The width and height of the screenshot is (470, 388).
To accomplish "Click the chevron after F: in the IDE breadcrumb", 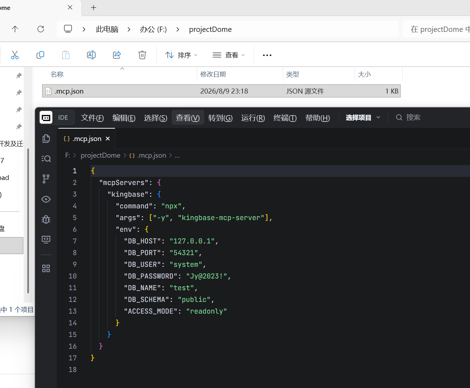I will click(74, 156).
